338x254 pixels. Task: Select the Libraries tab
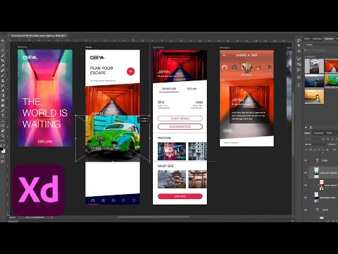coord(329,39)
